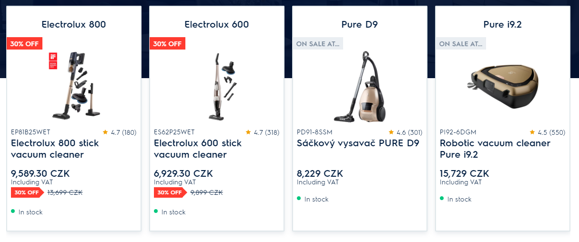
Task: Open the Robotic vacuum cleaner Pure i9.2 link
Action: [x=495, y=149]
